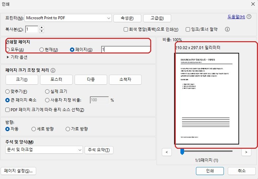Open the 문서 및 마크업 dropdown
258x179 pixels.
(44, 150)
